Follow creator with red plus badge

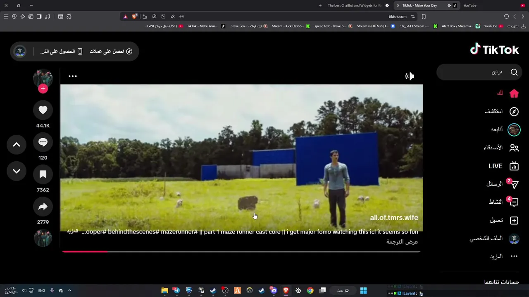[x=43, y=89]
